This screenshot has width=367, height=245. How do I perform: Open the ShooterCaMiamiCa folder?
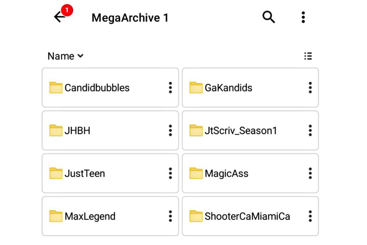coord(247,216)
